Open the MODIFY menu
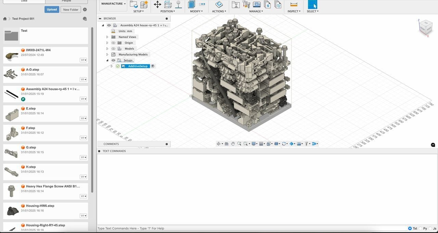438x233 pixels. pos(196,11)
